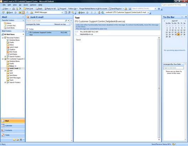Click the Reply to All toolbar button
The height and width of the screenshot is (146, 188).
(x=50, y=9)
